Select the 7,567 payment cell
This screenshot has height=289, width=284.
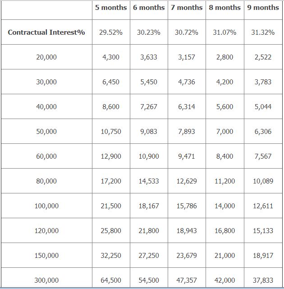(x=263, y=156)
